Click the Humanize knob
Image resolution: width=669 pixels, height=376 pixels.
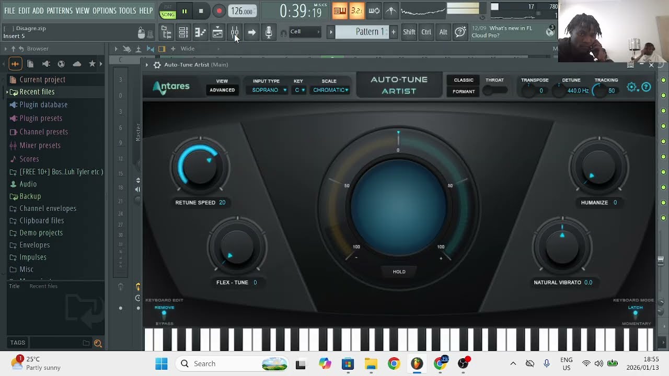click(599, 167)
